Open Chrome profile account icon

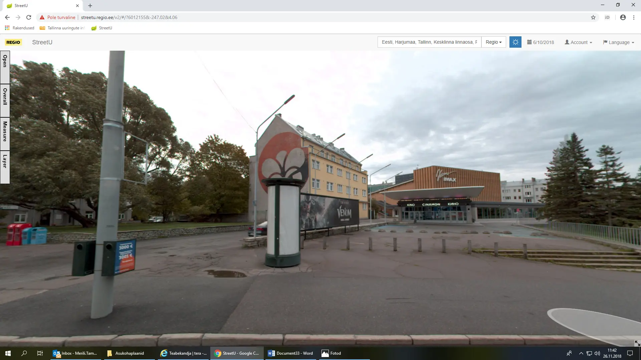pos(623,17)
